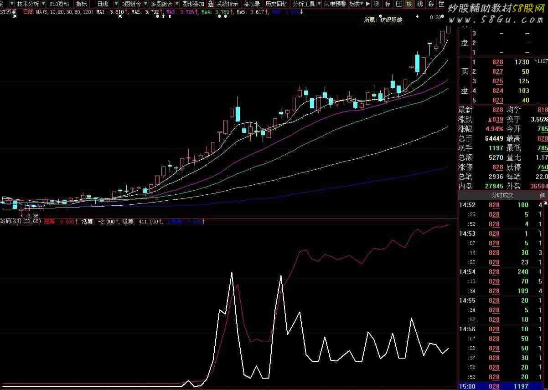The height and width of the screenshot is (390, 548).
Task: Click the buy-2 price 827
Action: pyautogui.click(x=497, y=71)
